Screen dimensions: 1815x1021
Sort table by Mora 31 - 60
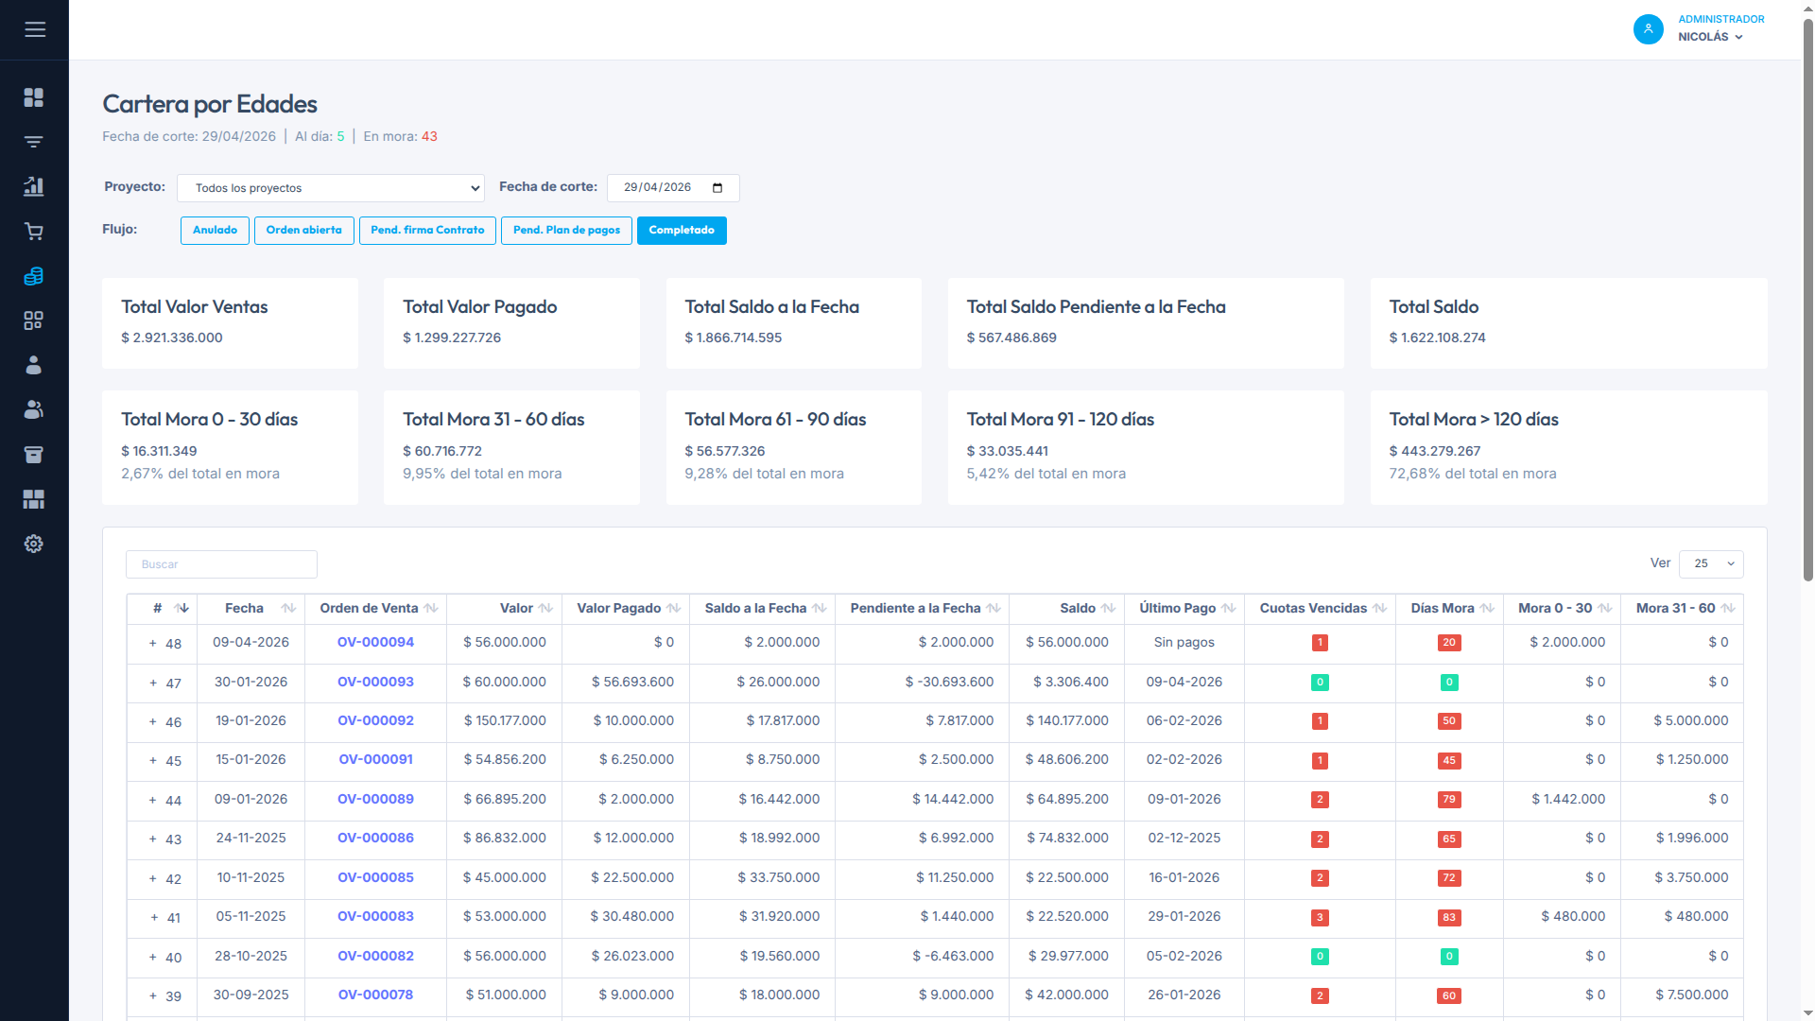click(1728, 608)
